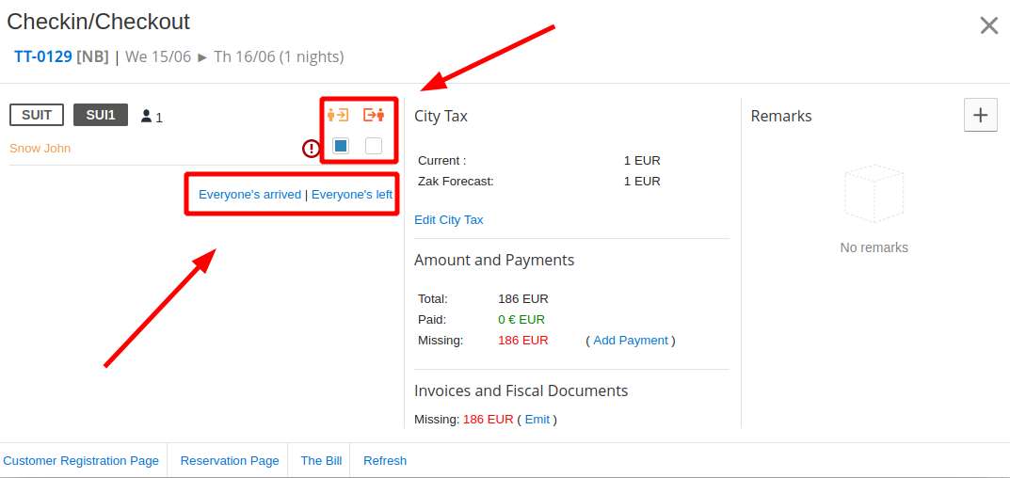This screenshot has height=478, width=1010.
Task: Click the check-in arrival icon
Action: (x=338, y=115)
